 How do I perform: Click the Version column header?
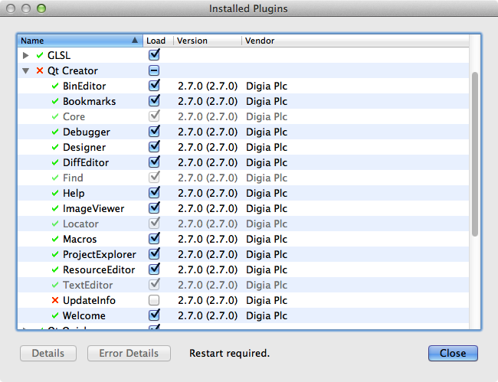tap(207, 41)
